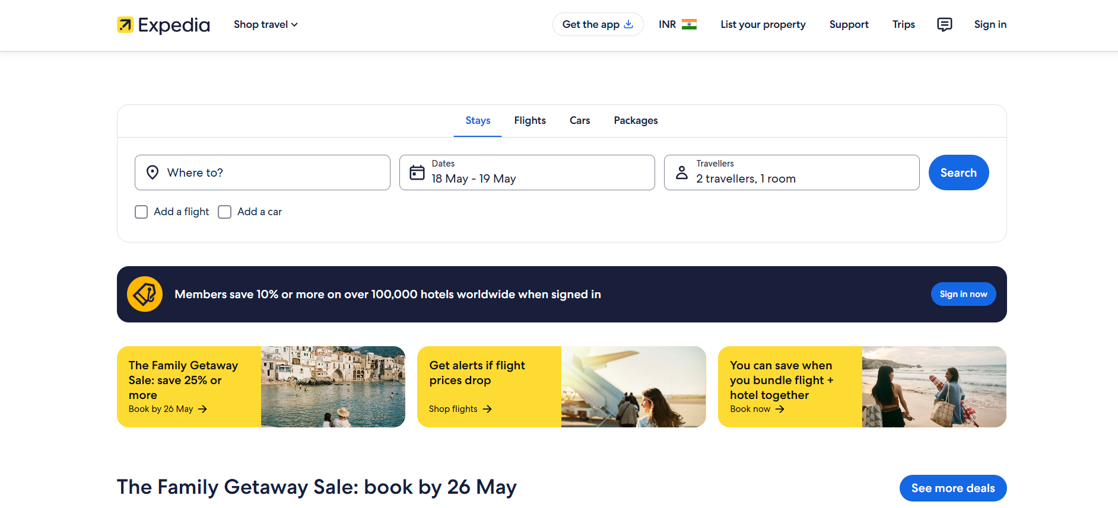Screen dimensions: 1118x508
Task: Switch to the Packages tab
Action: pos(636,120)
